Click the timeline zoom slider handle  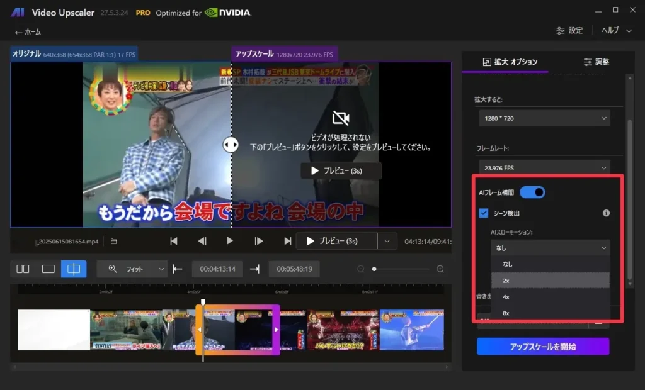(x=374, y=269)
